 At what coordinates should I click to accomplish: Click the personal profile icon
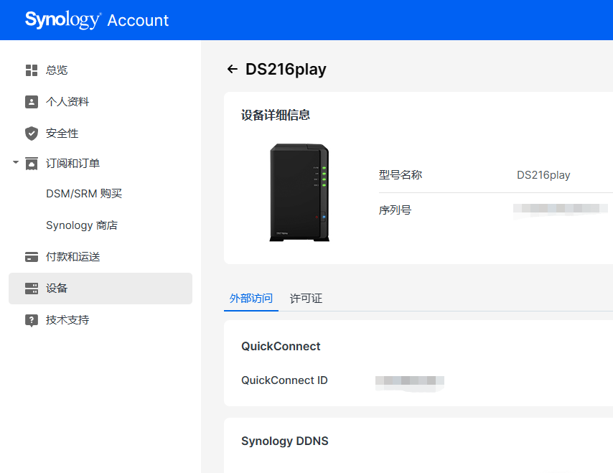32,102
